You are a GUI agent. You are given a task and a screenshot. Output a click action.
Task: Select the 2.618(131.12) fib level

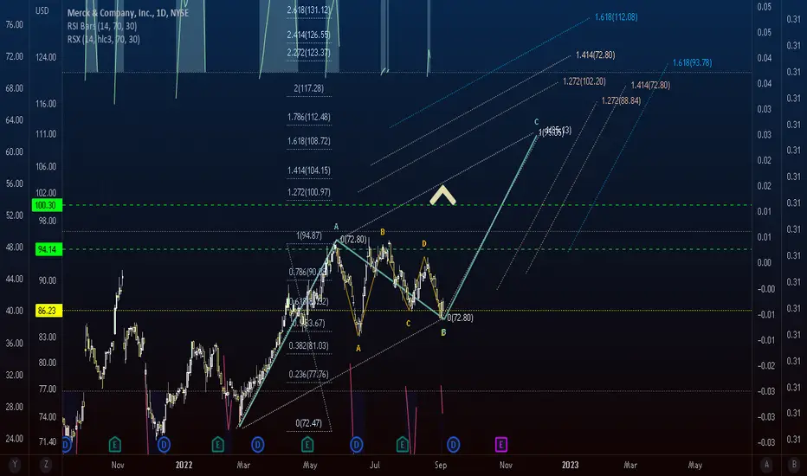pyautogui.click(x=309, y=10)
